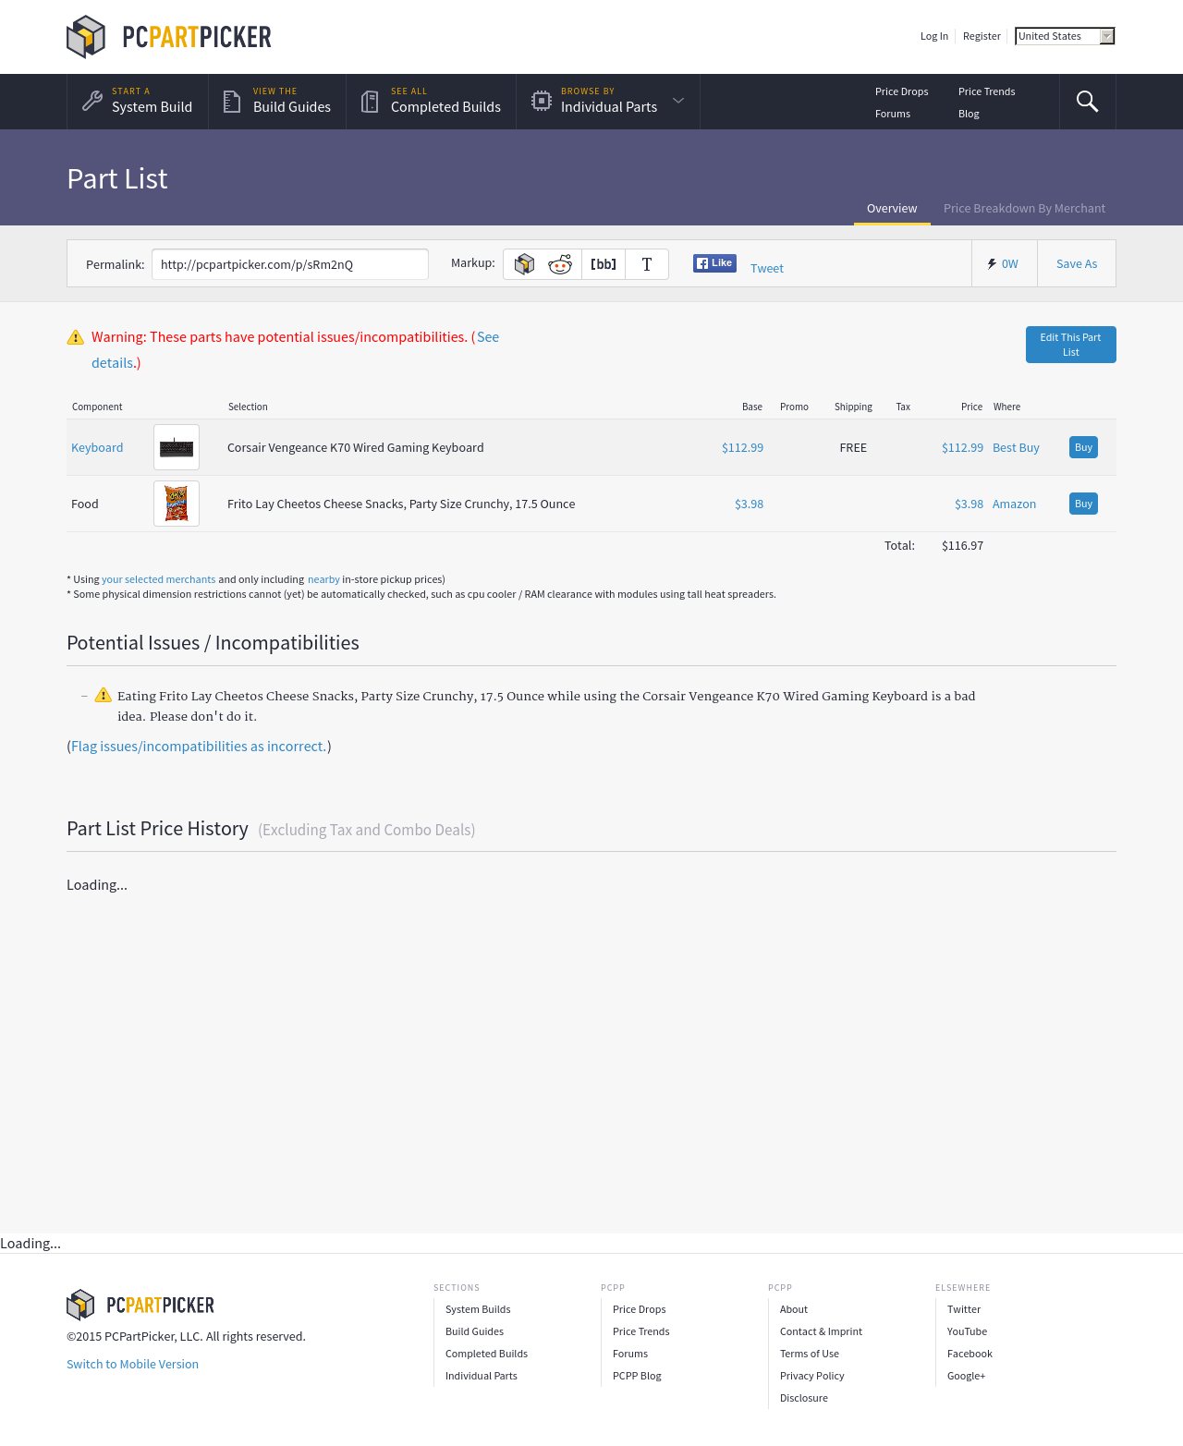Screen dimensions: 1183x1446
Task: Open Forums from the top navbar
Action: (x=893, y=114)
